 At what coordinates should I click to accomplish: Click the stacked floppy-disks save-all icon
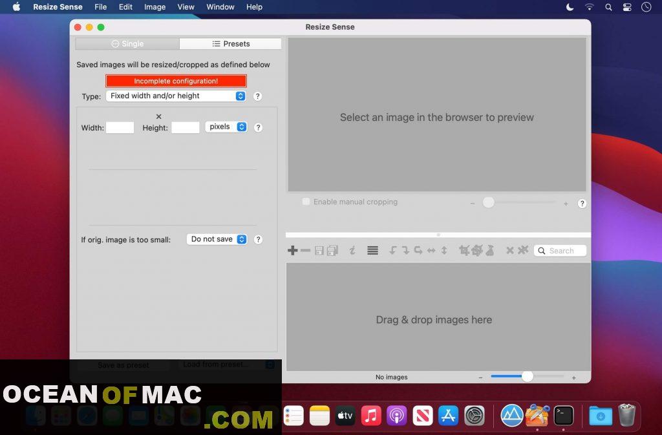[x=333, y=251]
